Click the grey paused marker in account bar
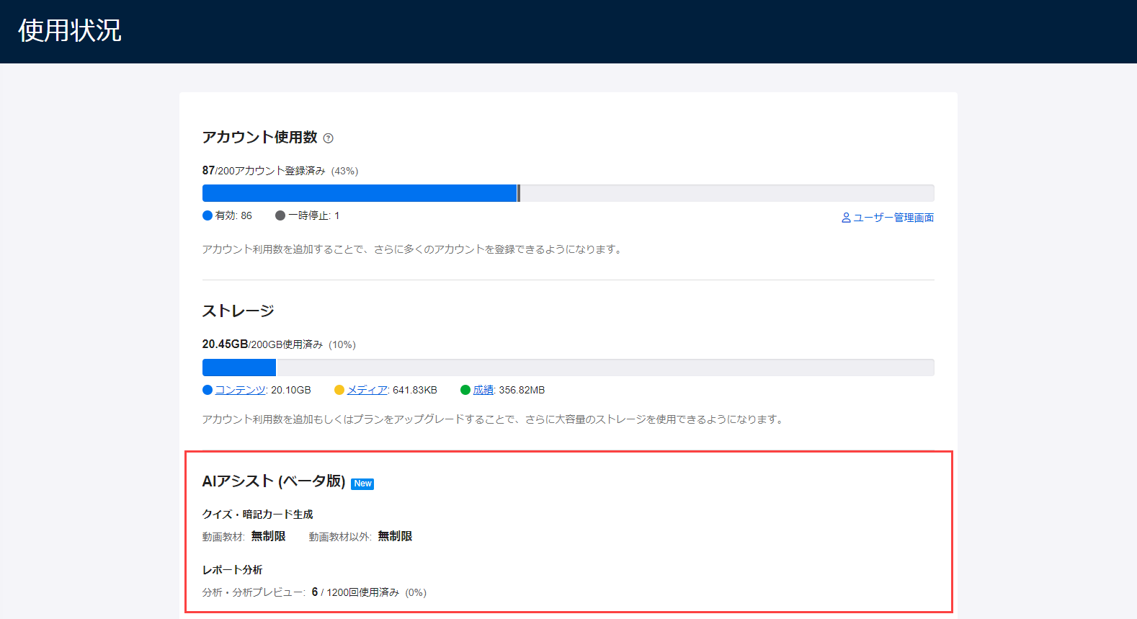Image resolution: width=1137 pixels, height=619 pixels. click(x=519, y=193)
